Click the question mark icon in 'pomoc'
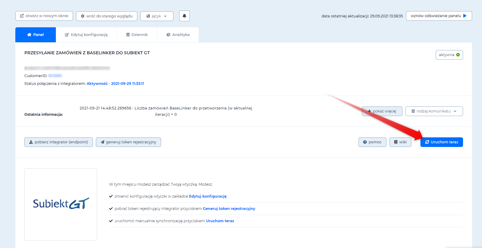The width and height of the screenshot is (482, 248). (365, 142)
